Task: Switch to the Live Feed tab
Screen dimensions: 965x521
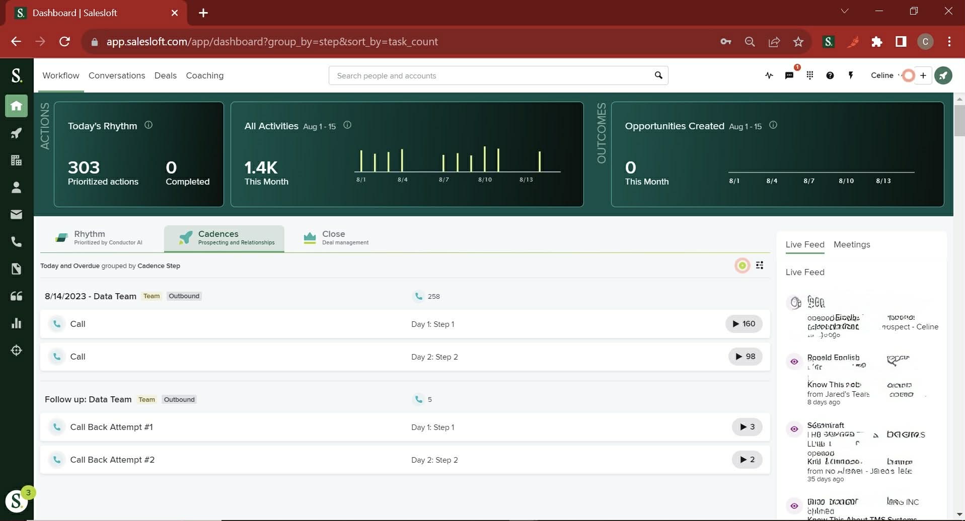Action: click(x=805, y=244)
